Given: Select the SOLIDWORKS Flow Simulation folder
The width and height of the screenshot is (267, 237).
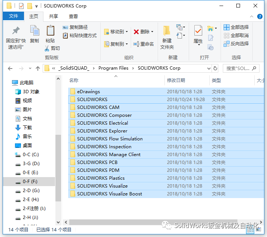Looking at the screenshot, I should (x=166, y=139).
